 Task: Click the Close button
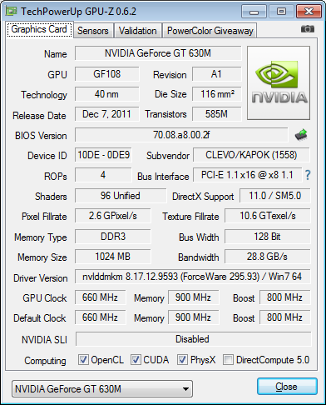287,387
